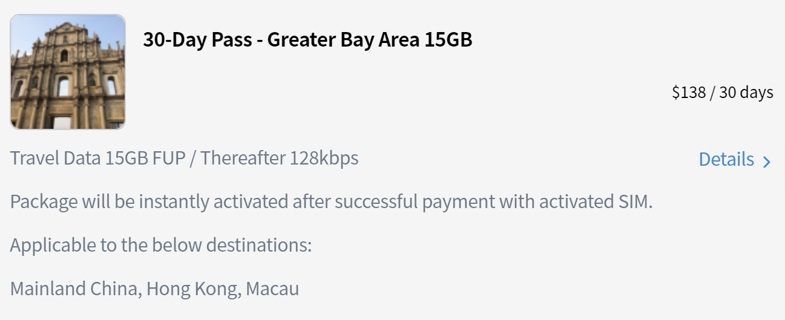Image resolution: width=785 pixels, height=320 pixels.
Task: Click the $138 price amount
Action: point(689,93)
